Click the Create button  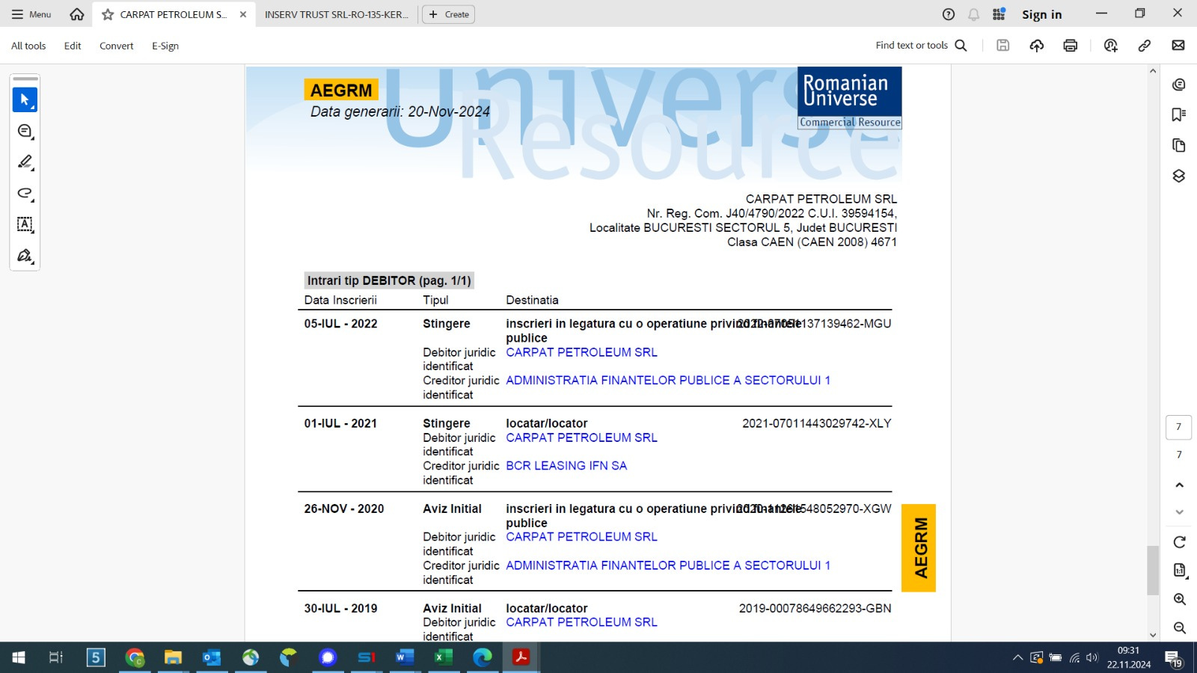(449, 14)
